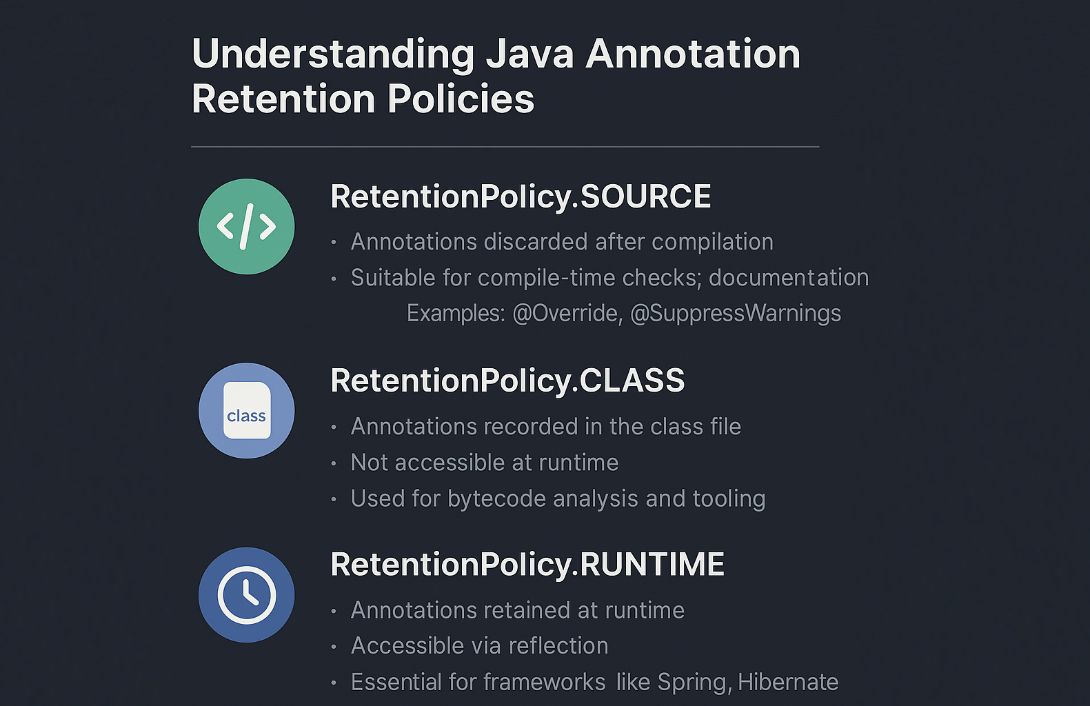Click the green code brackets icon
This screenshot has height=706, width=1090.
[x=246, y=226]
